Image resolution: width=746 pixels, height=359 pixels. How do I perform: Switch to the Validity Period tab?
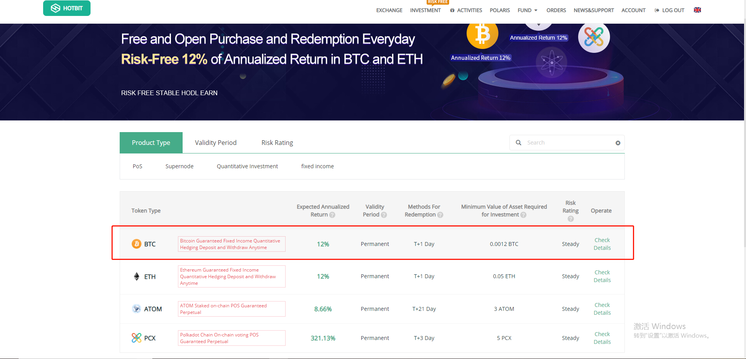(x=216, y=143)
